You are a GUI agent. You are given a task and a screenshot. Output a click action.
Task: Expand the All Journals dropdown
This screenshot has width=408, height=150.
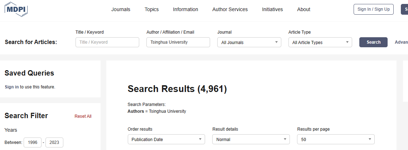249,42
